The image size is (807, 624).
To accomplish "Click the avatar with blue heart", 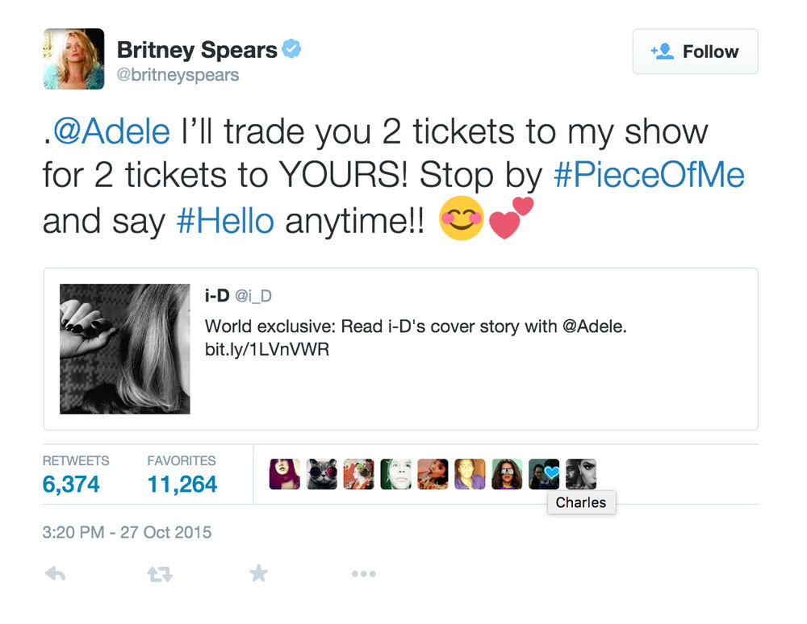I will [x=544, y=474].
